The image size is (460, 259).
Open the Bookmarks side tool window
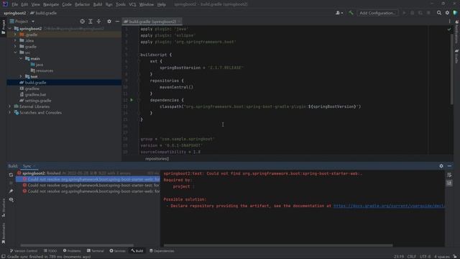[x=3, y=233]
